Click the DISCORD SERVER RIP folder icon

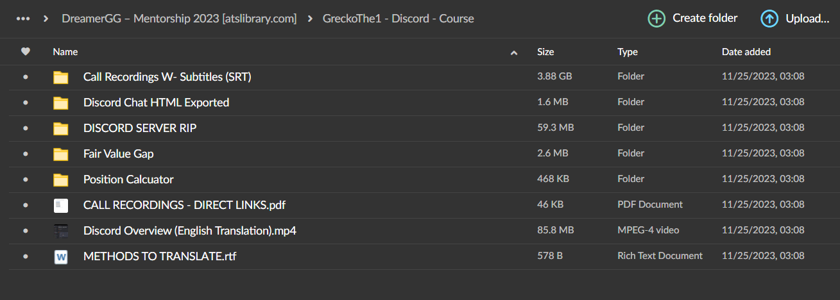(x=61, y=129)
